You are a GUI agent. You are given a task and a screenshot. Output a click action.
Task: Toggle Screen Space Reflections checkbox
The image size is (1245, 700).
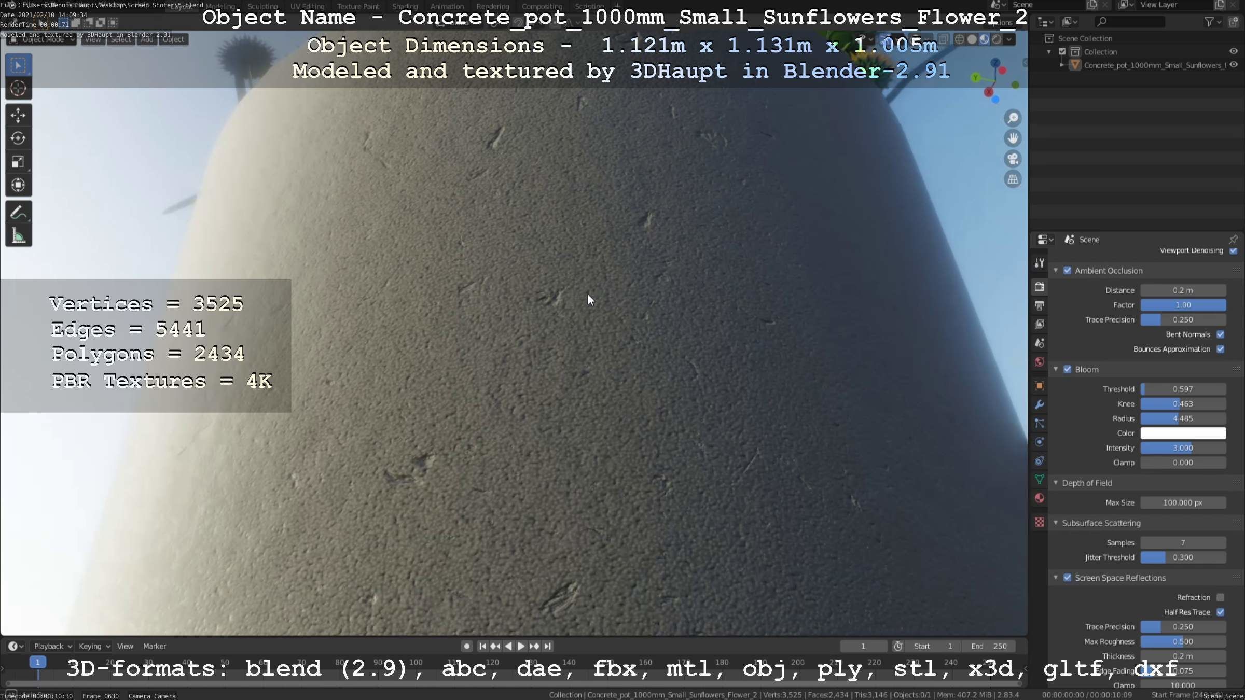pos(1068,578)
